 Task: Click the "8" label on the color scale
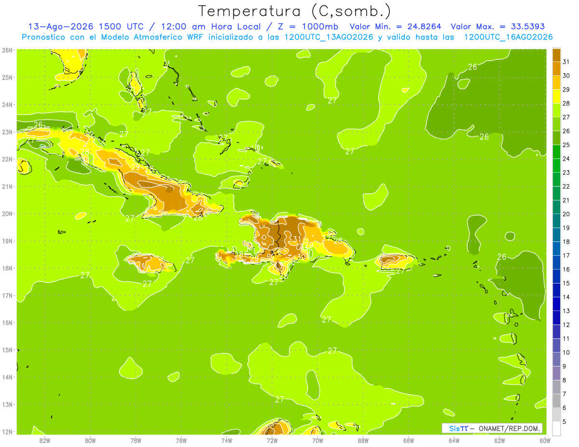click(x=565, y=380)
